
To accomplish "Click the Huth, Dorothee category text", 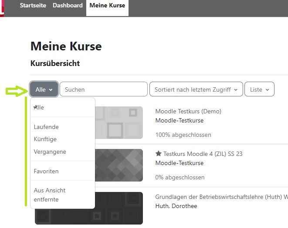I will (176, 206).
